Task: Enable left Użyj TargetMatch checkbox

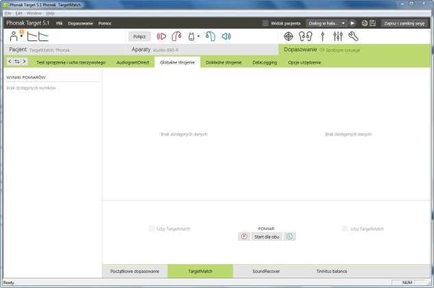Action: point(152,228)
